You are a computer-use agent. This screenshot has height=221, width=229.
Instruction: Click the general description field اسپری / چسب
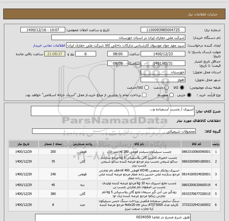coord(113,111)
